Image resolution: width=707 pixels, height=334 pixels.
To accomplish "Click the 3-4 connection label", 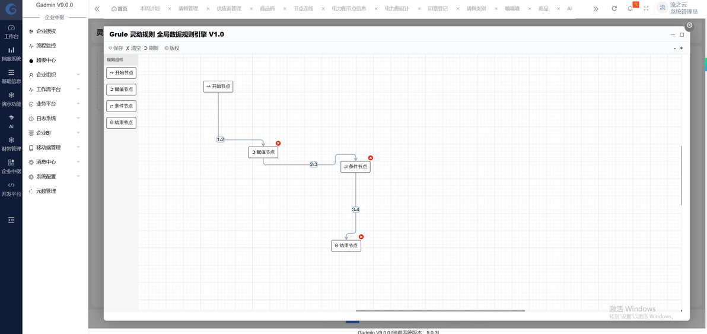I will point(355,209).
